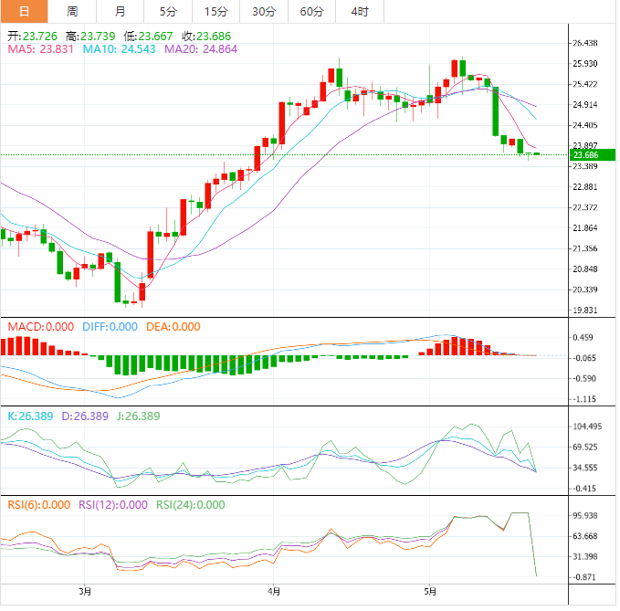The height and width of the screenshot is (611, 620).
Task: Click the closing price 收:23.686
Action: (206, 37)
